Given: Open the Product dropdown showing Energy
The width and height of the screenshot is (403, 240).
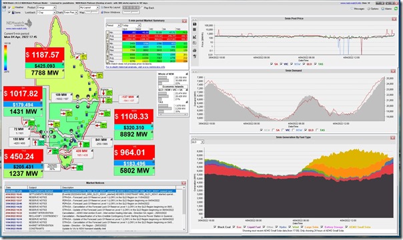Looking at the screenshot, I should click(46, 7).
